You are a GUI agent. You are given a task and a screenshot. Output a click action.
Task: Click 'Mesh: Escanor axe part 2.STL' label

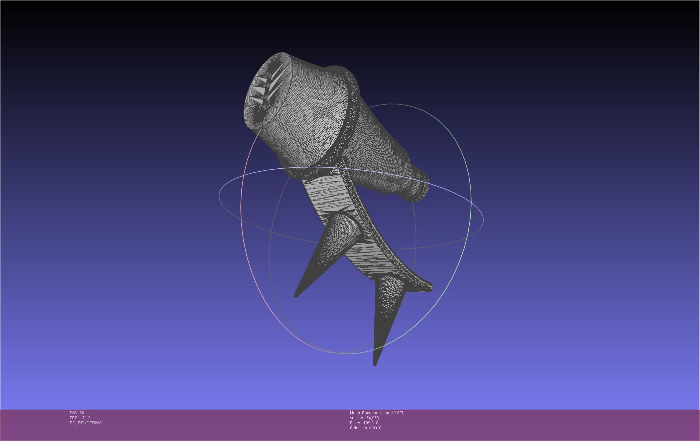(x=377, y=413)
